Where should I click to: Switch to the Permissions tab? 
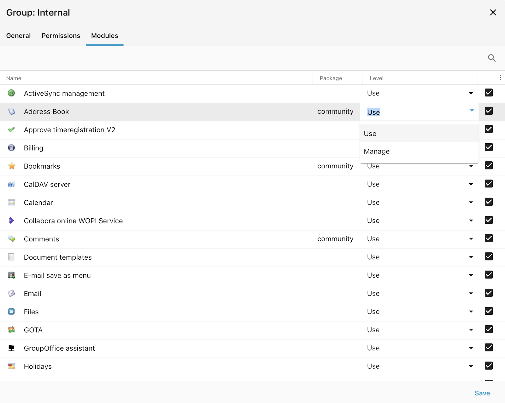pyautogui.click(x=61, y=36)
